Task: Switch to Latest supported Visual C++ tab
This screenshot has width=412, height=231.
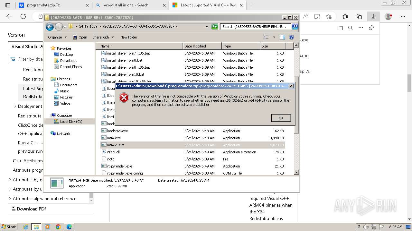Action: coord(208,5)
